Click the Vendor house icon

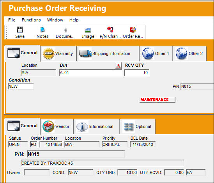48,126
